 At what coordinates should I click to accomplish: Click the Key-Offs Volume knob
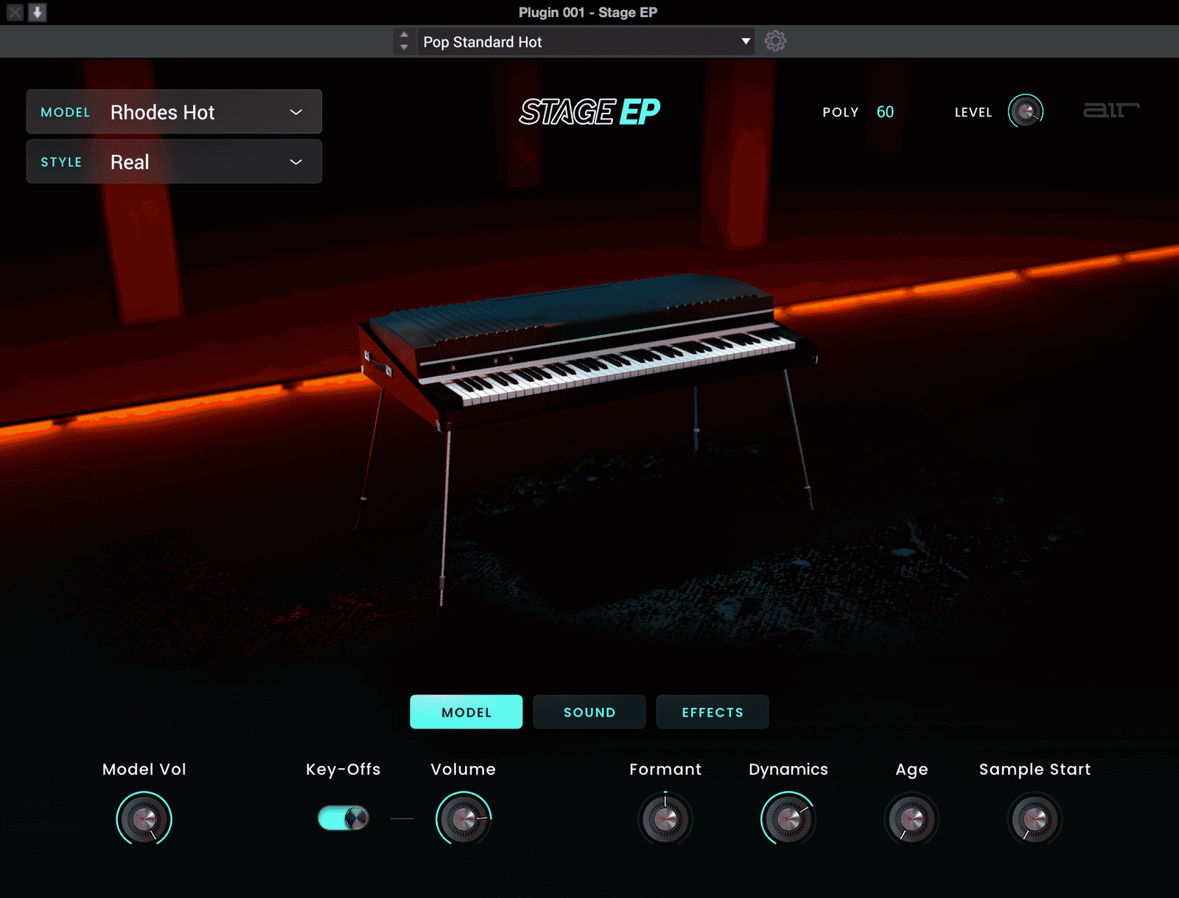[x=463, y=818]
